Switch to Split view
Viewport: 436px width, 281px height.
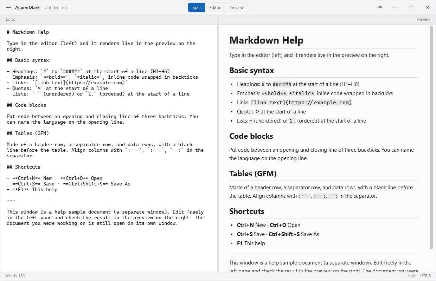pos(197,7)
